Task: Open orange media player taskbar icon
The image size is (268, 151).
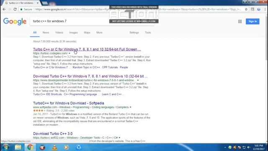Action: click(66, 147)
